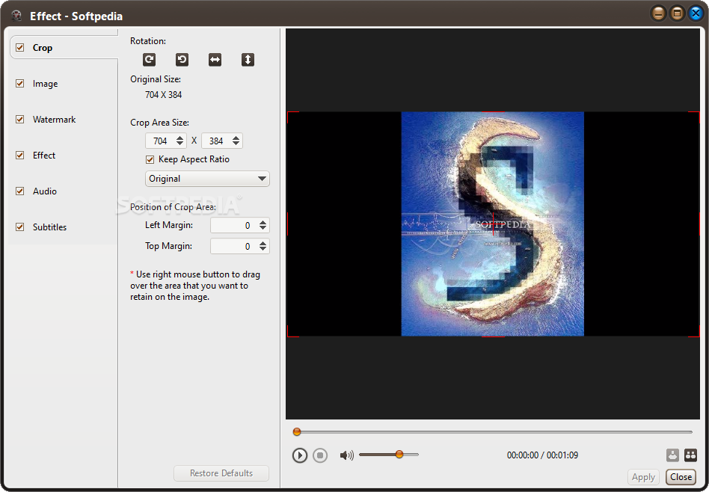The image size is (709, 492).
Task: Click the app icon in title bar
Action: pos(16,16)
